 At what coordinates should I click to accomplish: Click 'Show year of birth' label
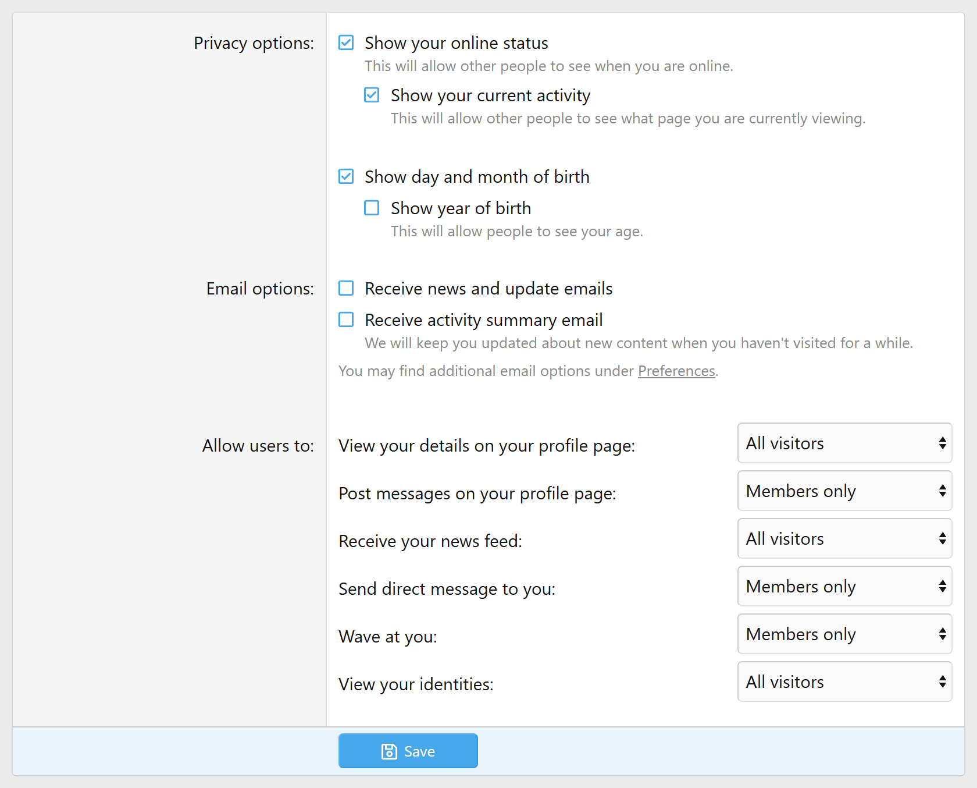[x=461, y=208]
